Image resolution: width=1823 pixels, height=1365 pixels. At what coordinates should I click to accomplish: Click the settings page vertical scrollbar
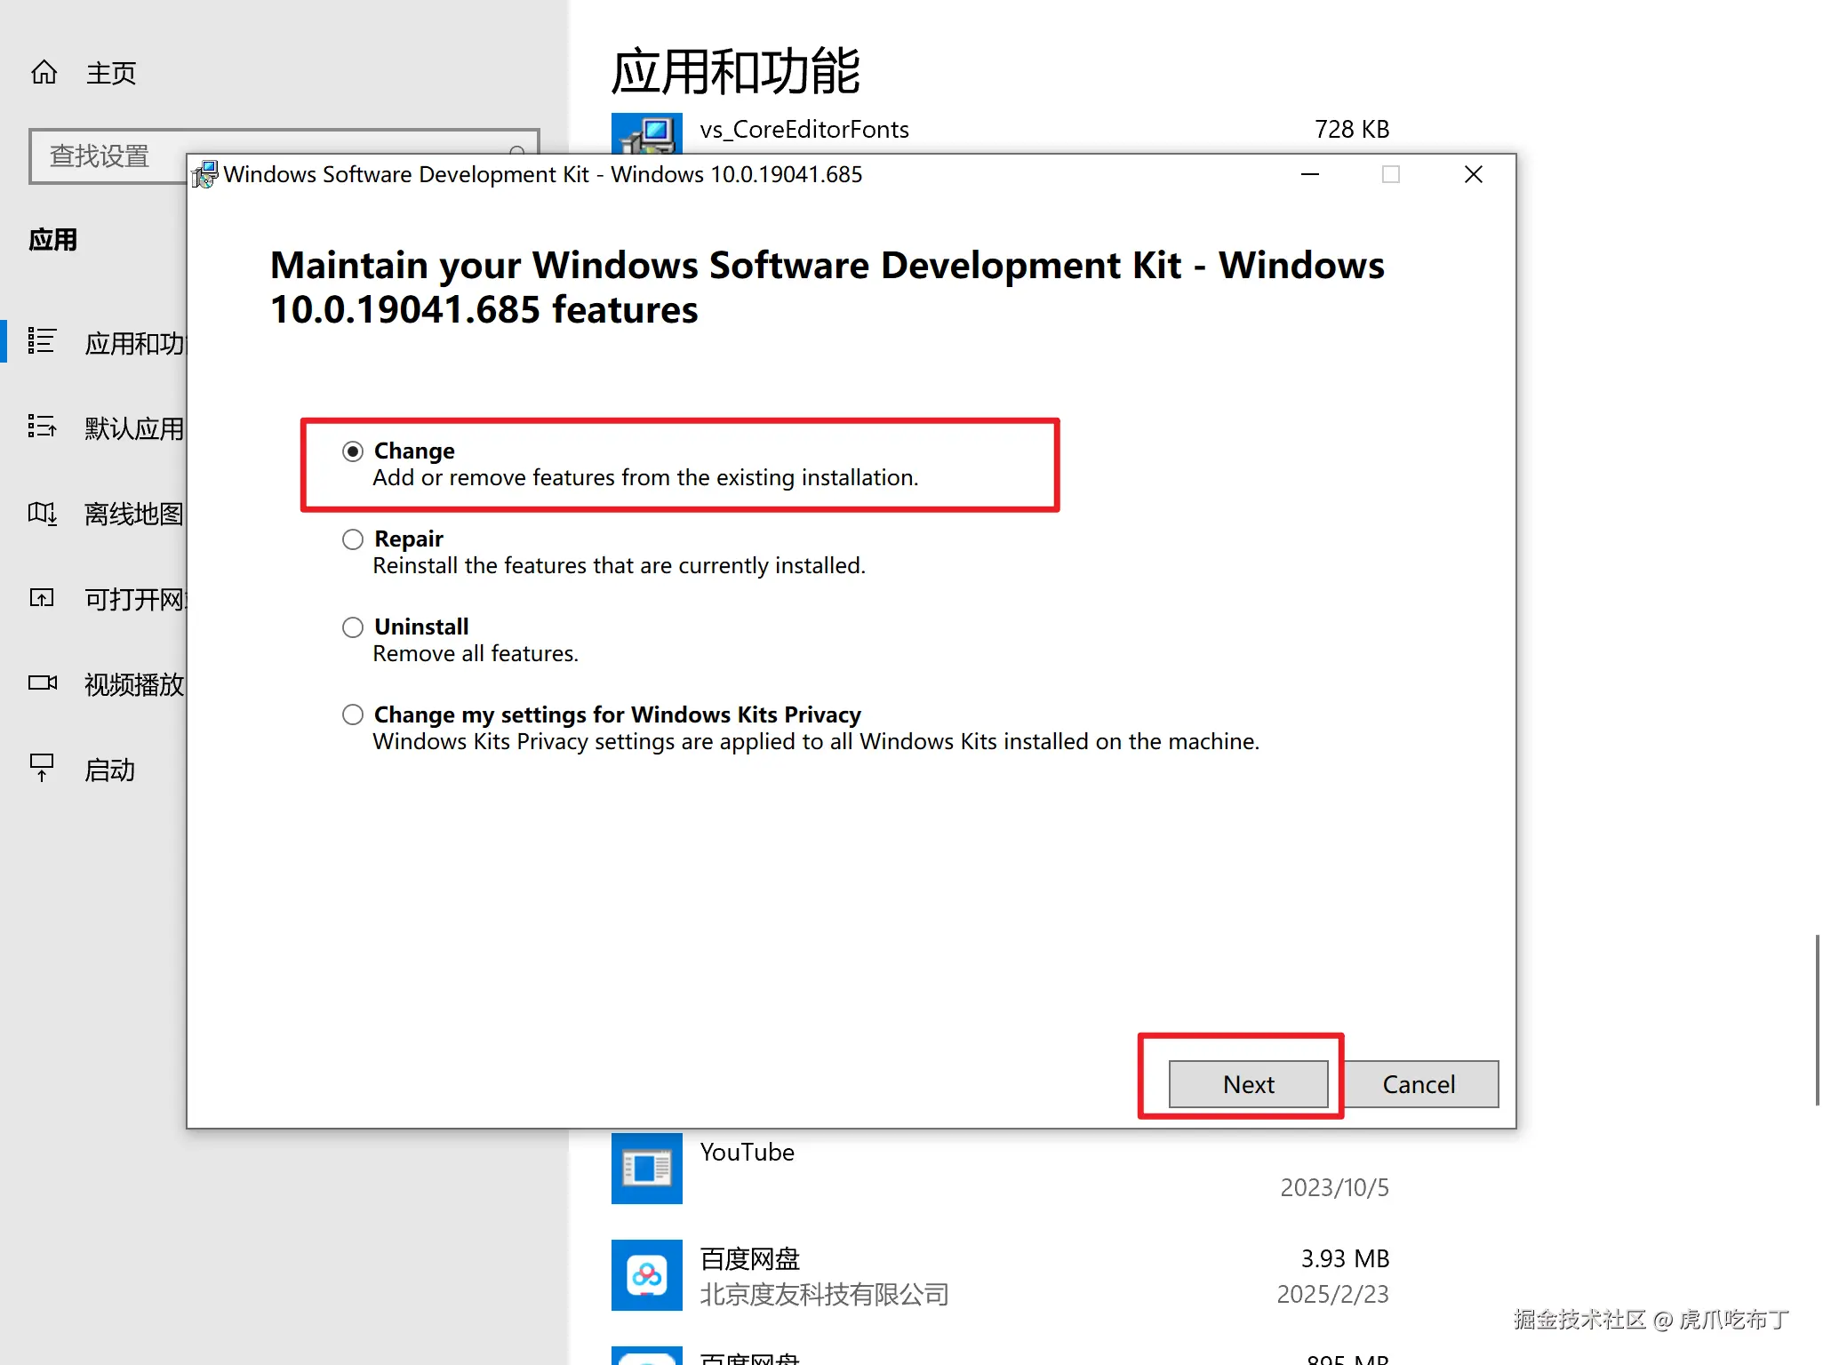click(x=1817, y=1018)
